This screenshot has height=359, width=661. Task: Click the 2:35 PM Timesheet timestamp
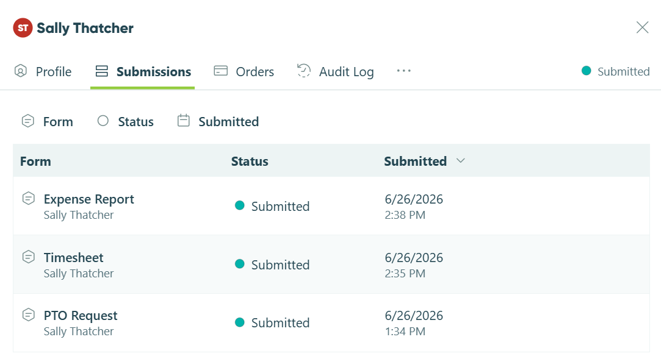click(405, 274)
